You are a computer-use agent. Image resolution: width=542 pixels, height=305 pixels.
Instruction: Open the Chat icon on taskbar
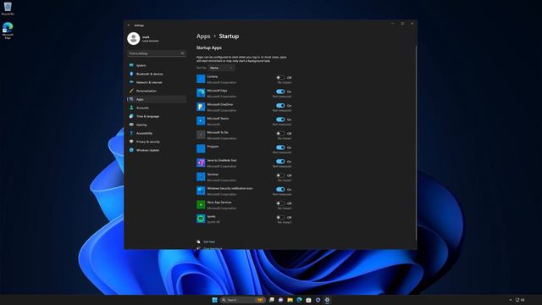[280, 300]
